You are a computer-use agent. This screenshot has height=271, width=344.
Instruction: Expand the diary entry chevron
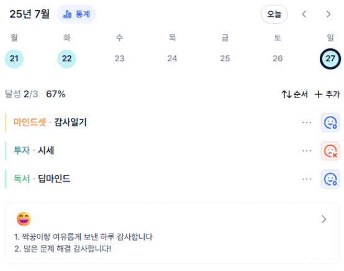324,219
